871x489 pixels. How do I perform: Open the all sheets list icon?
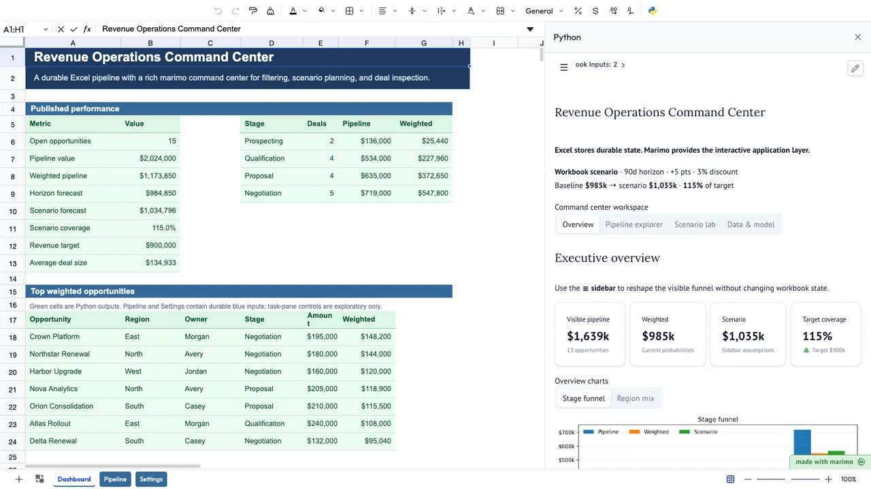pyautogui.click(x=39, y=479)
